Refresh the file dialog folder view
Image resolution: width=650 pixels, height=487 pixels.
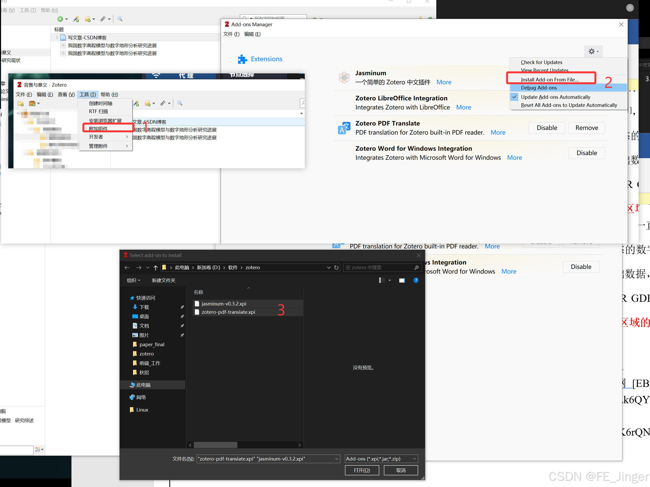tap(336, 267)
